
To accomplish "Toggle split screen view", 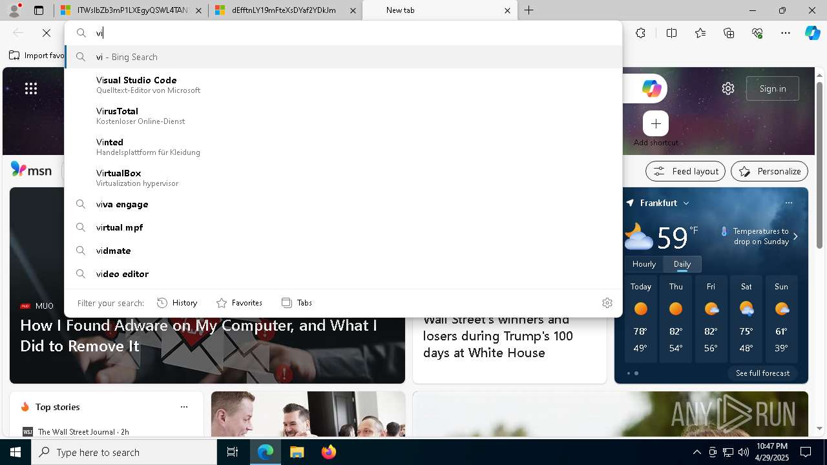I will pyautogui.click(x=671, y=33).
